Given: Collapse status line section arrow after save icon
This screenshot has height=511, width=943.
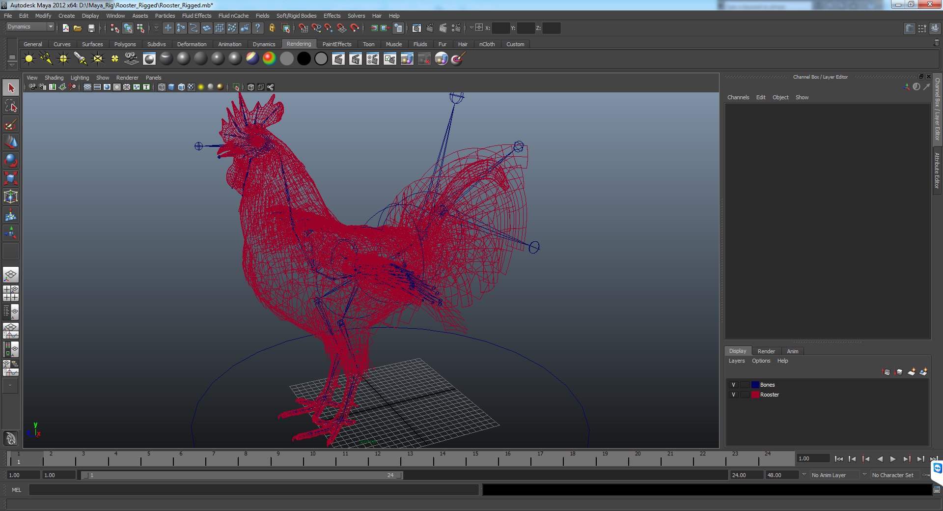Looking at the screenshot, I should (x=100, y=28).
